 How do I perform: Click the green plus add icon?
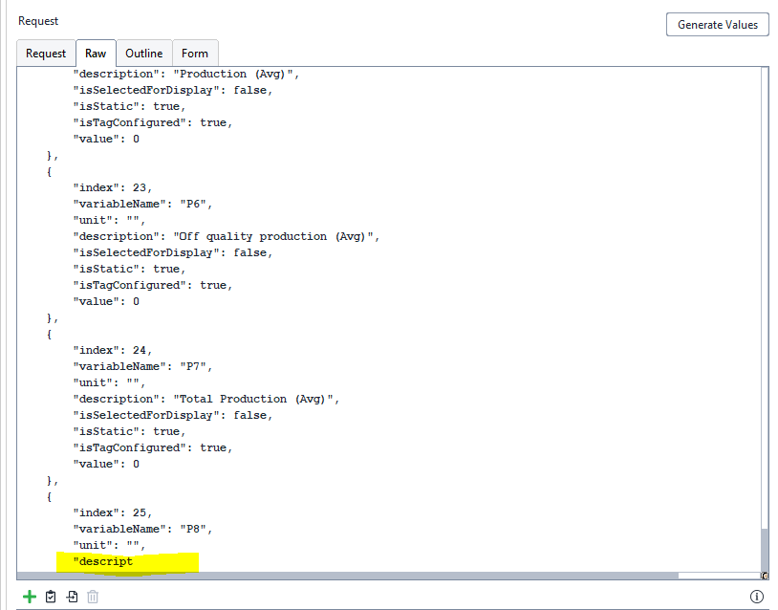point(30,597)
